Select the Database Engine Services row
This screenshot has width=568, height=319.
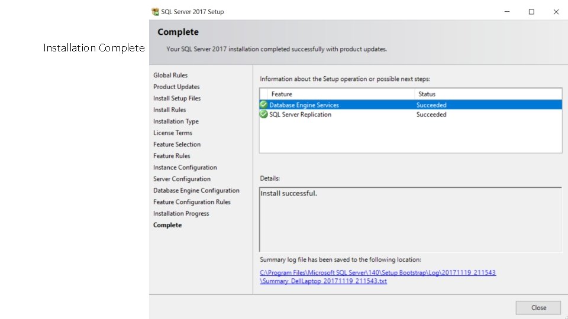pos(411,105)
